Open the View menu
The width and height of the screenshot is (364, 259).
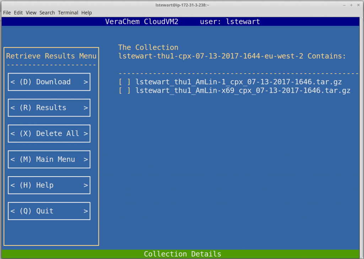click(31, 12)
